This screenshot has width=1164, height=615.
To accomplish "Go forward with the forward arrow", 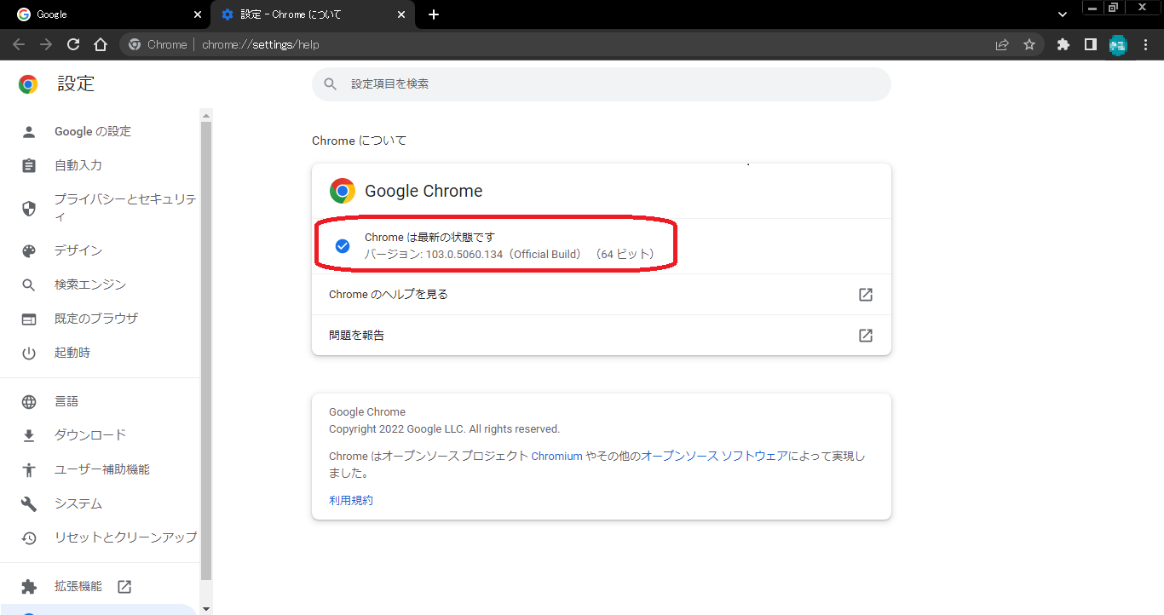I will point(46,44).
